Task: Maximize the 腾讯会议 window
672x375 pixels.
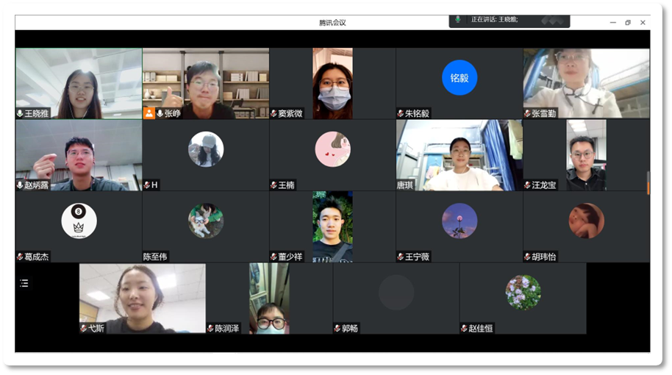Action: pyautogui.click(x=627, y=22)
